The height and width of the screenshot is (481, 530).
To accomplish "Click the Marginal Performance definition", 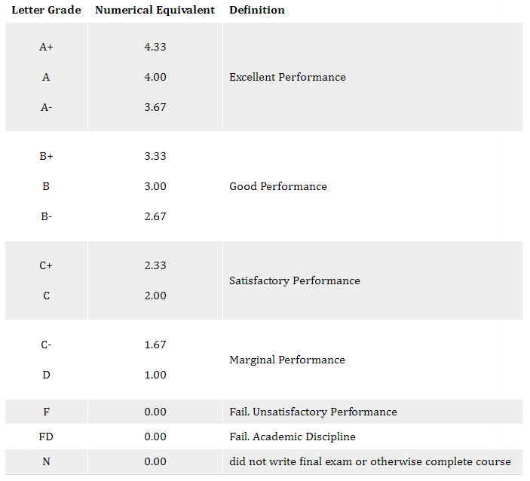I will pyautogui.click(x=287, y=360).
